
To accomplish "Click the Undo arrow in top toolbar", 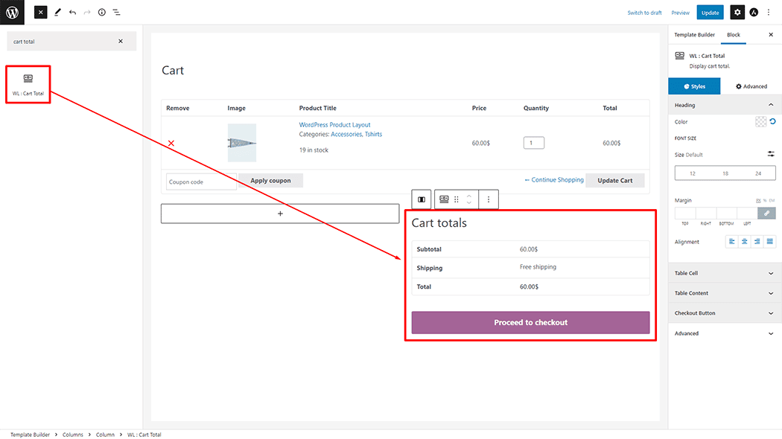I will click(72, 13).
